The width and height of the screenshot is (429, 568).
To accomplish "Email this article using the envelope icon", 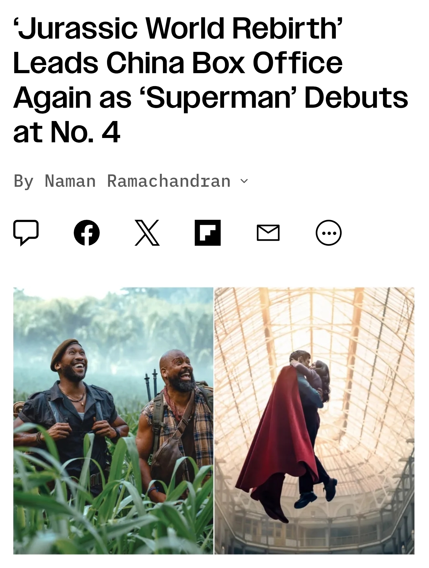I will [268, 233].
